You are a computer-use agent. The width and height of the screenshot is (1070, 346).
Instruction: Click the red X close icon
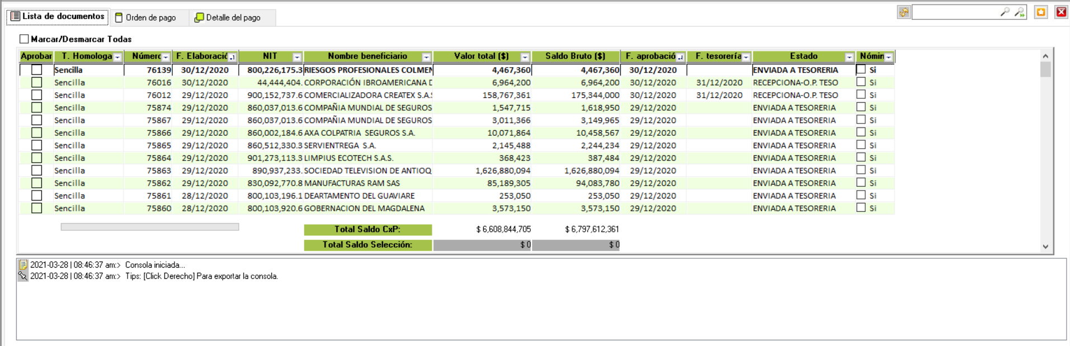[x=1060, y=12]
